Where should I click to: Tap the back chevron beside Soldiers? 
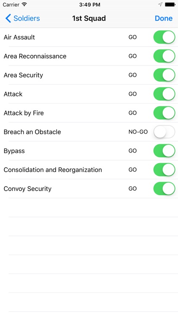[x=8, y=18]
